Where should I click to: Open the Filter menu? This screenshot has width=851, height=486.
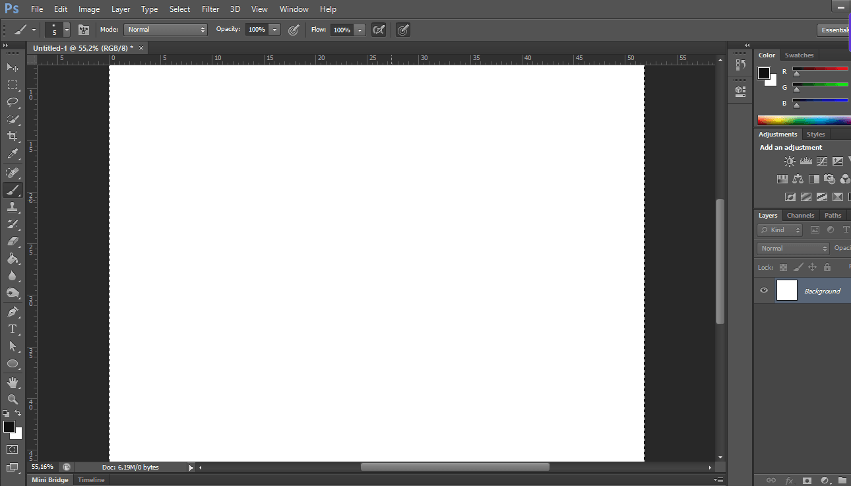[210, 9]
